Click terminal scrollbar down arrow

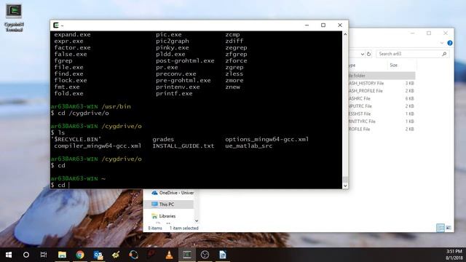point(345,186)
